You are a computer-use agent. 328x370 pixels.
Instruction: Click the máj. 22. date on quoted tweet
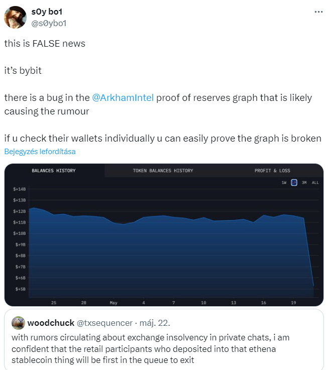155,323
